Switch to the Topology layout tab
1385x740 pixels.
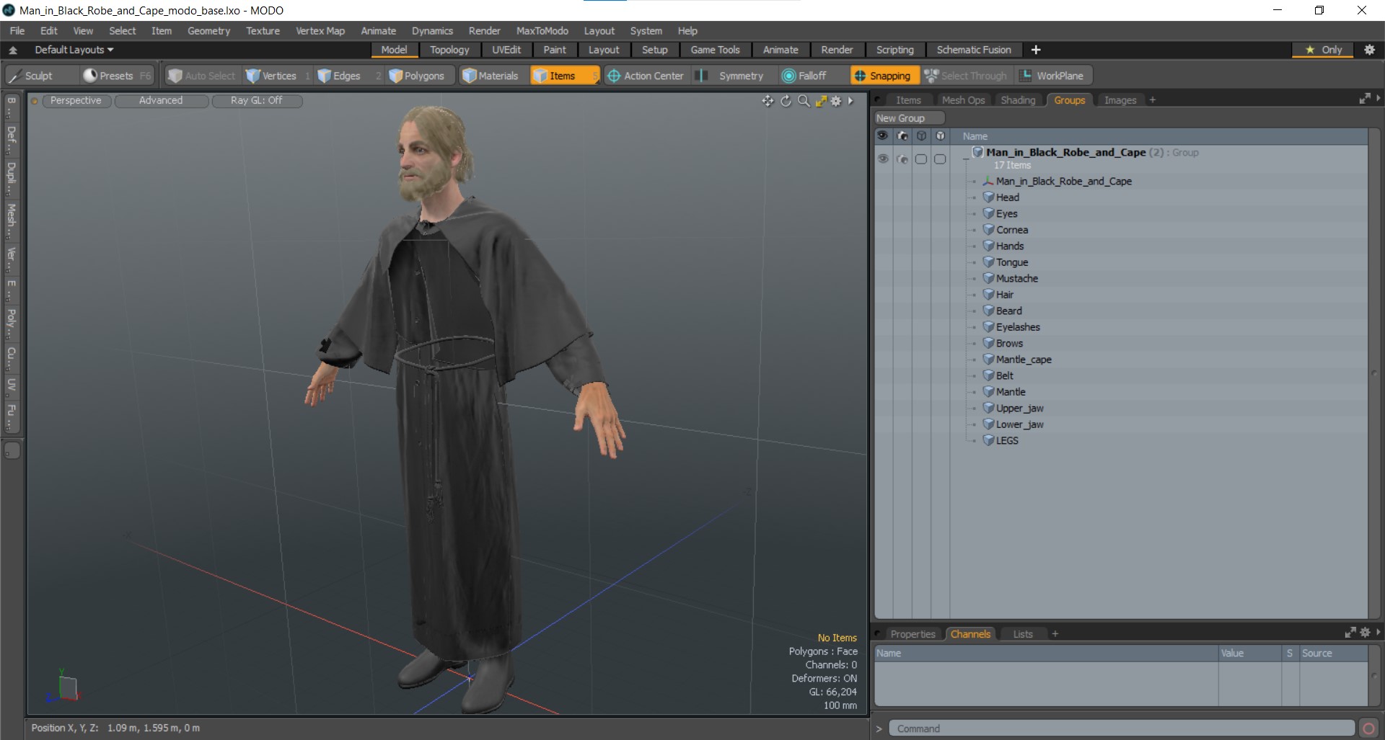point(449,50)
